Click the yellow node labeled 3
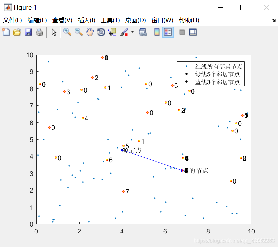This screenshot has height=247, width=278. tap(64, 92)
